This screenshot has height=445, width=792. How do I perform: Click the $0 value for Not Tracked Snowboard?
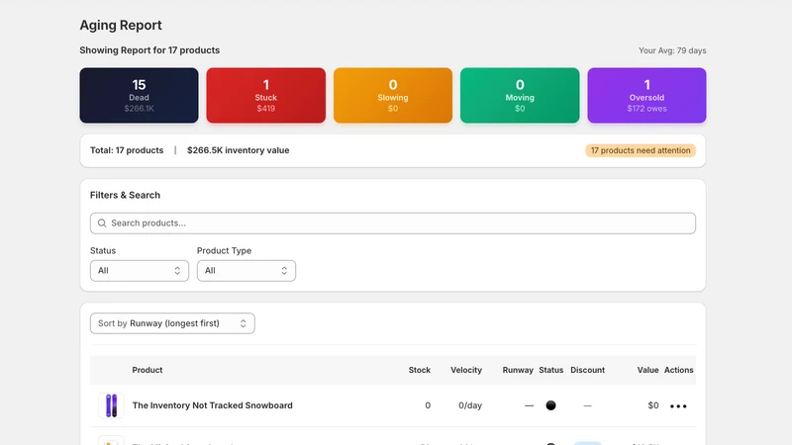click(653, 405)
